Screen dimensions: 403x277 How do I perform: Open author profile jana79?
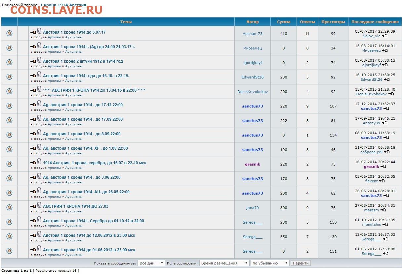pyautogui.click(x=253, y=208)
